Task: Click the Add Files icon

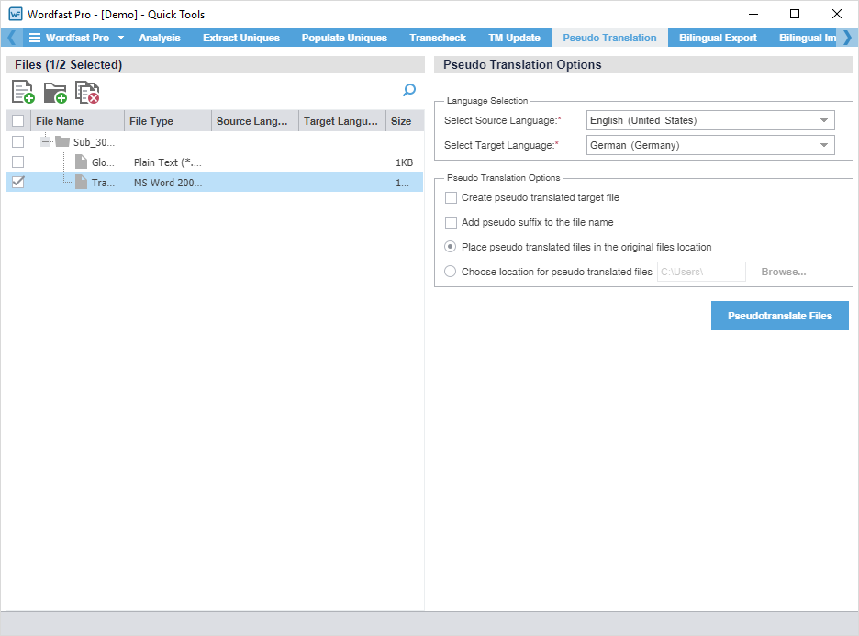Action: [23, 92]
